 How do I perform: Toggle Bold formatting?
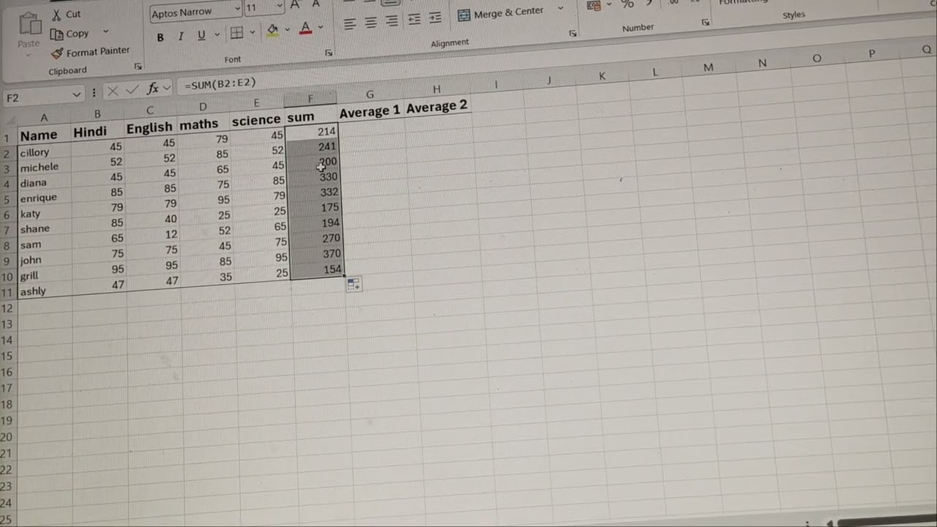[160, 37]
